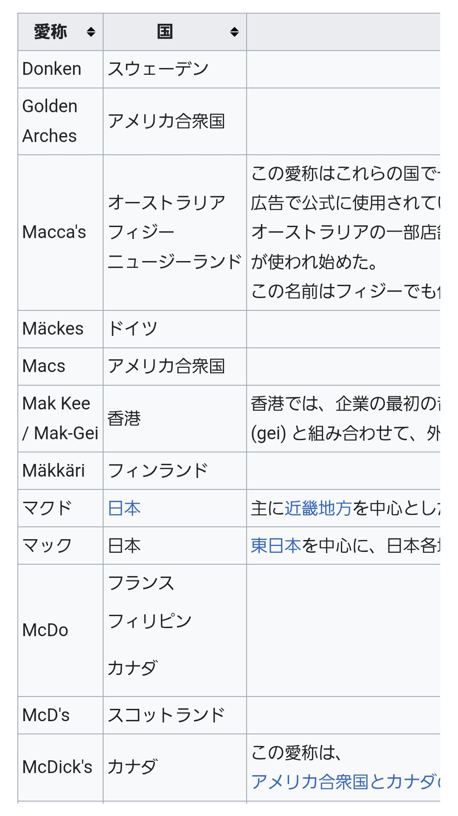Viewport: 458px width, 816px height.
Task: Follow the 東日本 link
Action: [x=276, y=546]
